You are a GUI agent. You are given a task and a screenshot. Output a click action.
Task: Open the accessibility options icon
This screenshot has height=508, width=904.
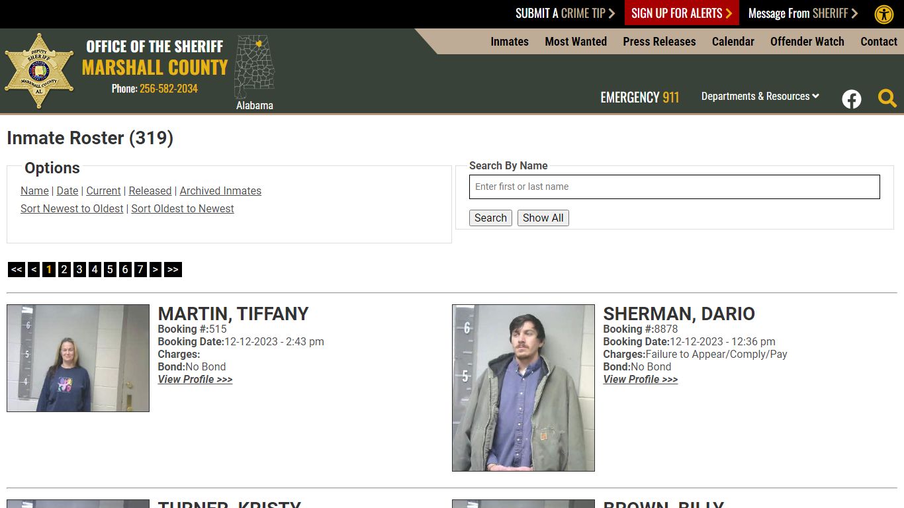tap(884, 14)
